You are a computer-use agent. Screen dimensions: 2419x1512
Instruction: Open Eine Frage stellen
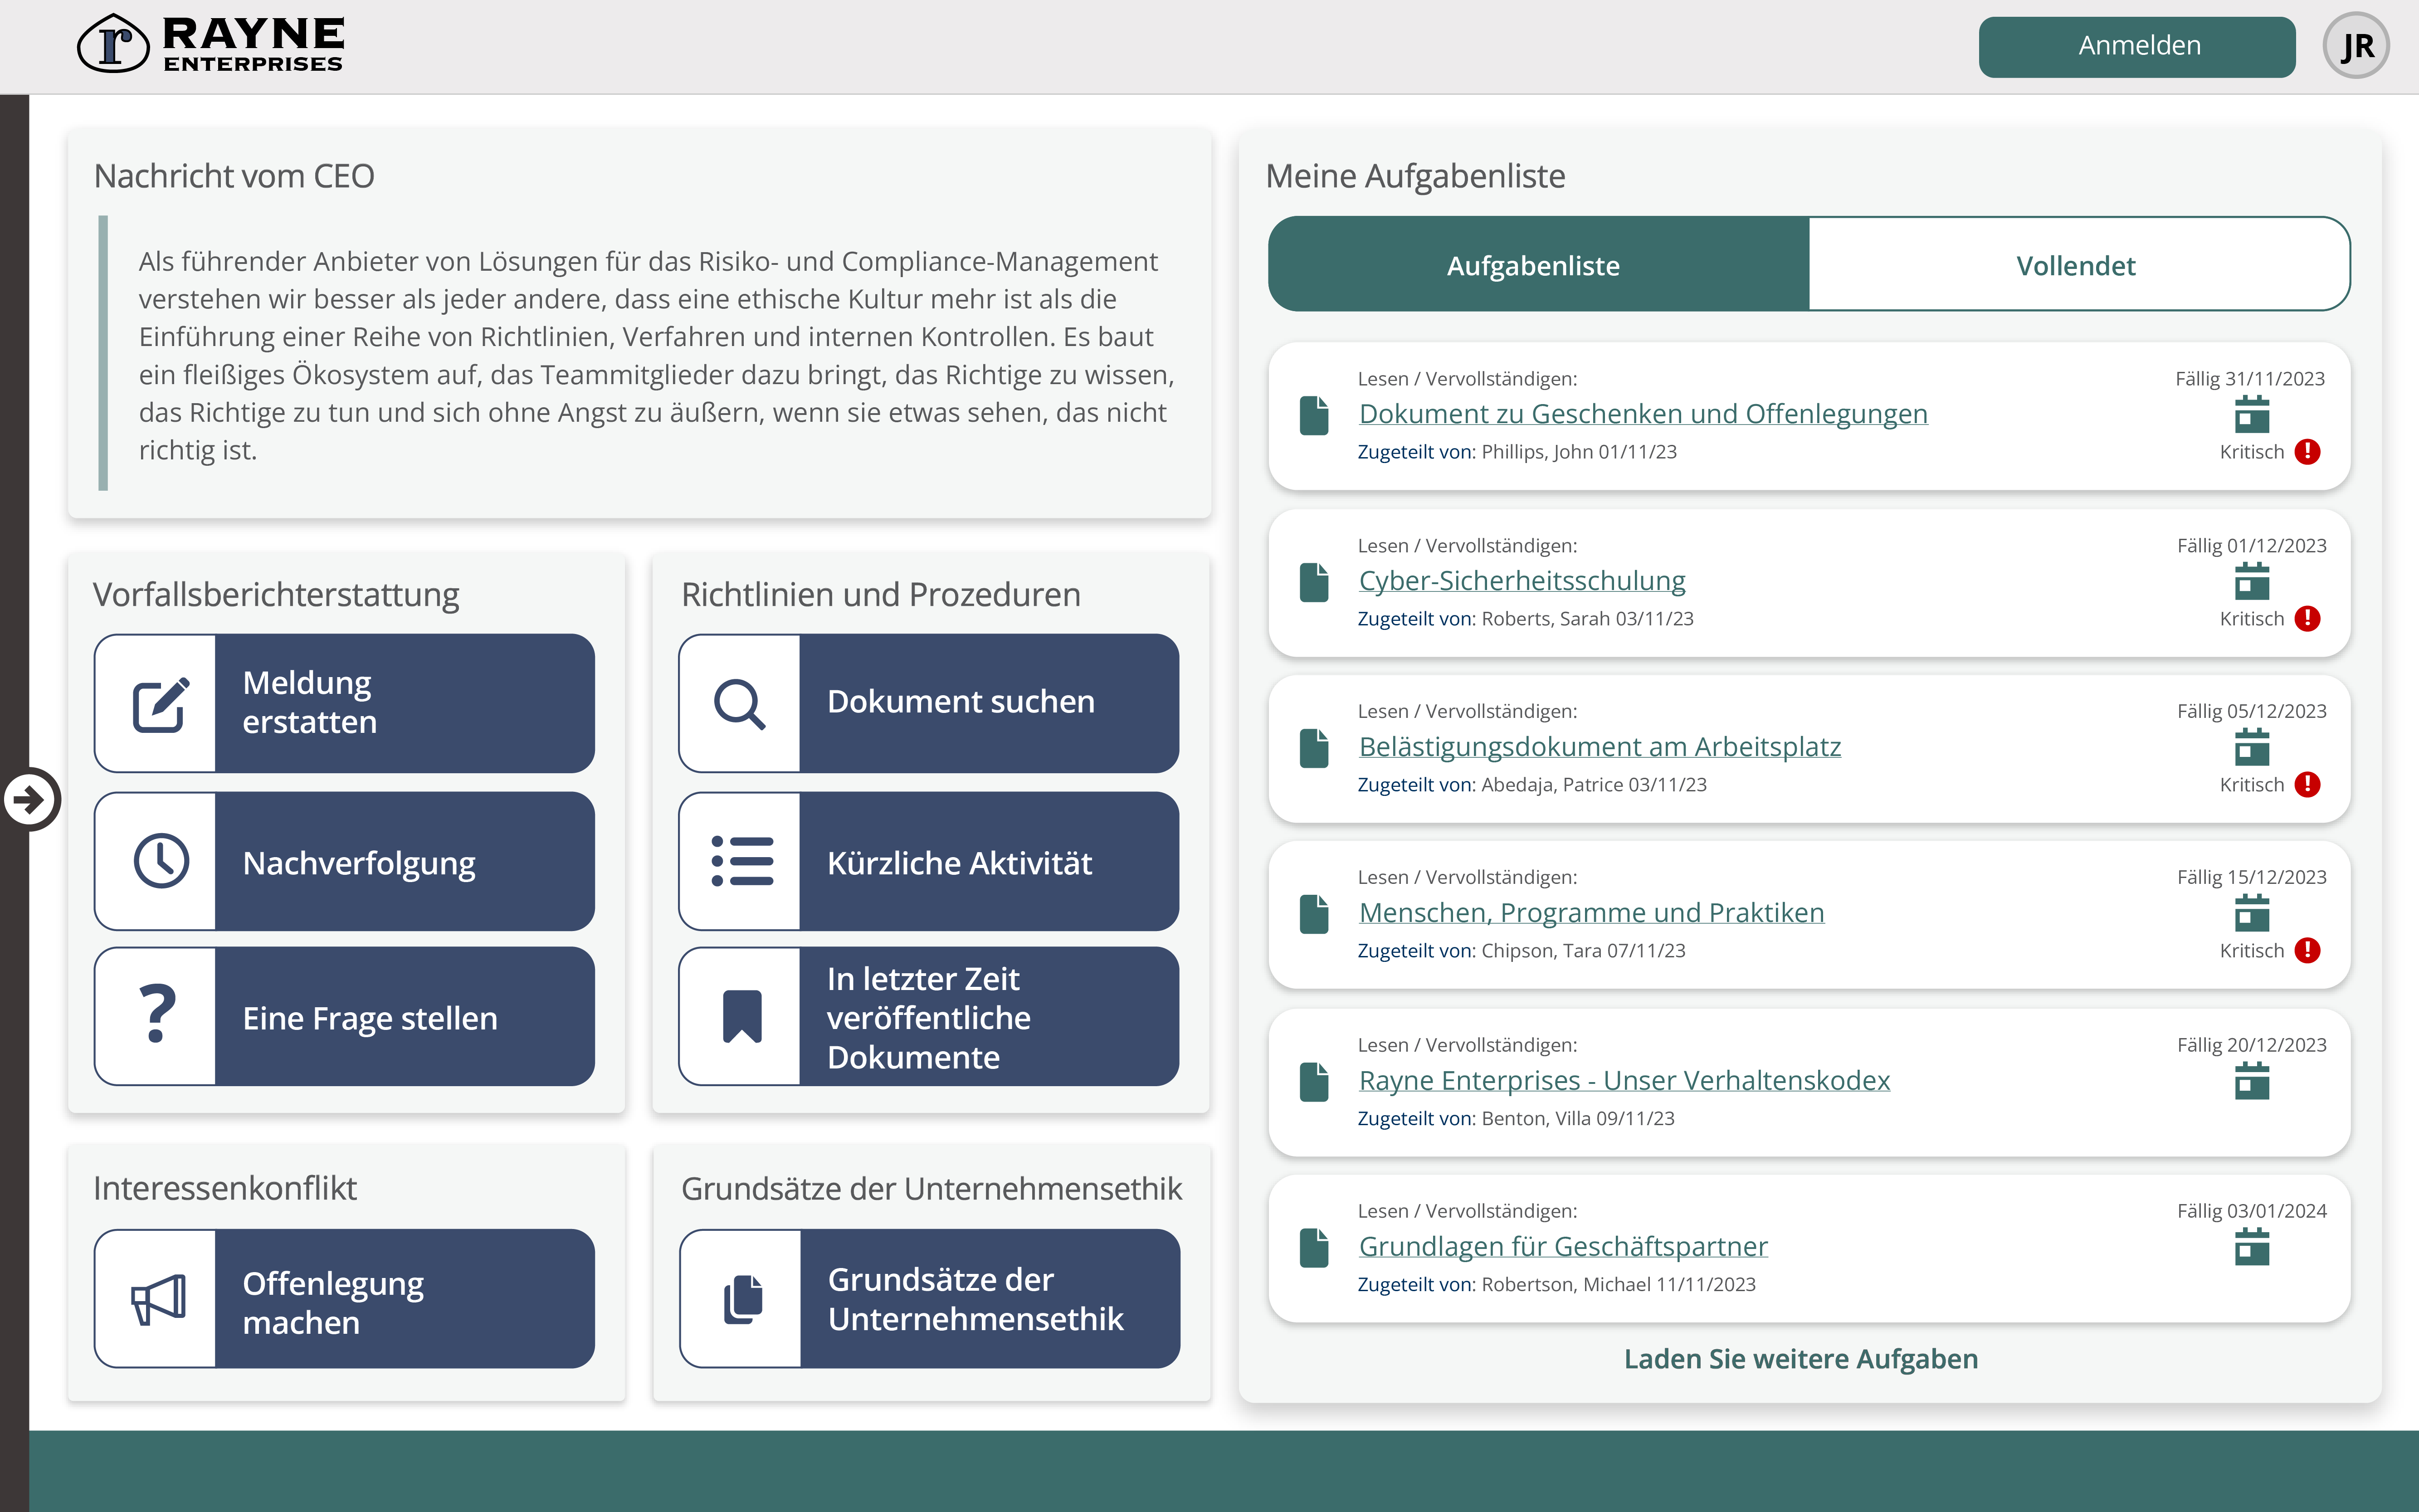tap(344, 1016)
